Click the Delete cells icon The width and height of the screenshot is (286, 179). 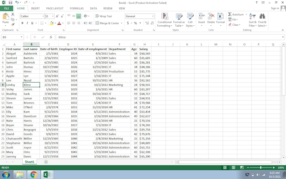click(211, 16)
